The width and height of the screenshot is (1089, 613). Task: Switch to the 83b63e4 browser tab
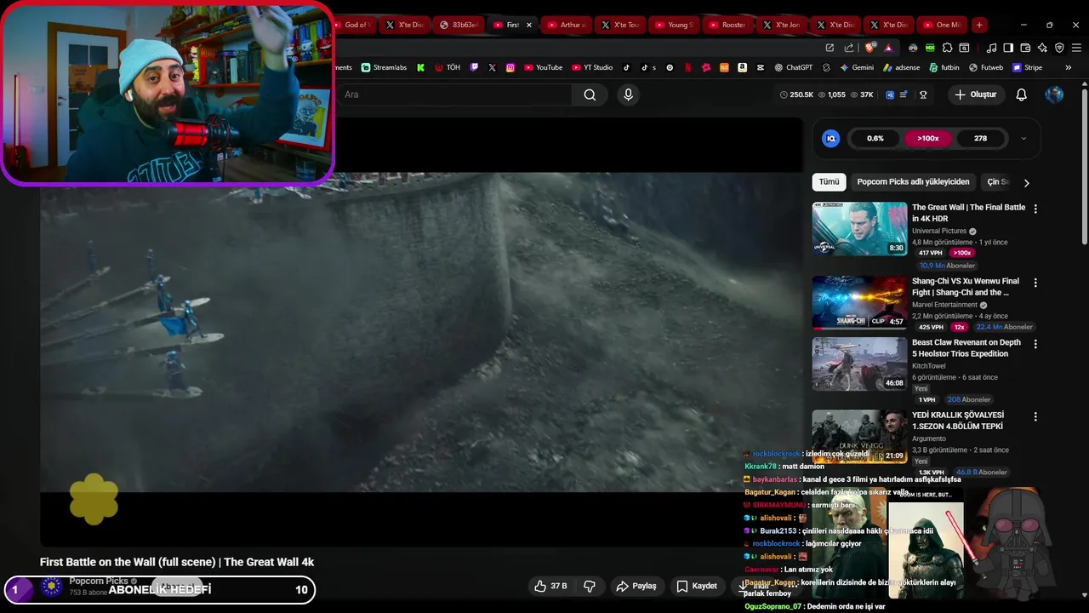click(x=458, y=25)
